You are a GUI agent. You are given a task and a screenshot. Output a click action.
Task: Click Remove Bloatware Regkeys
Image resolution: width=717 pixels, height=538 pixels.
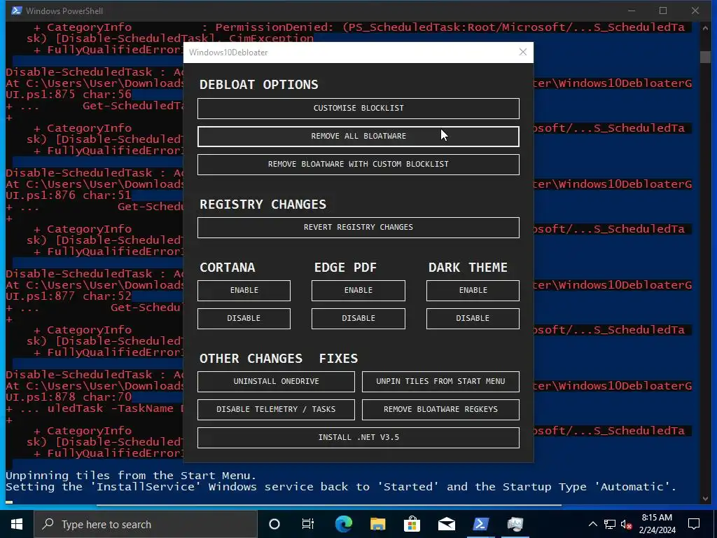coord(440,409)
